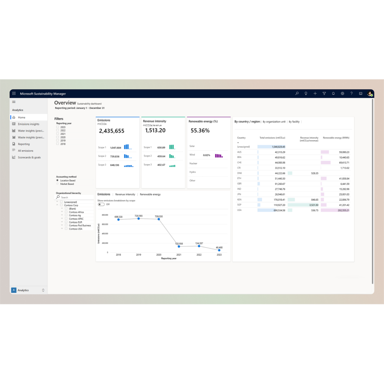Open Emissions insights in the sidebar
This screenshot has height=384, width=384.
29,124
